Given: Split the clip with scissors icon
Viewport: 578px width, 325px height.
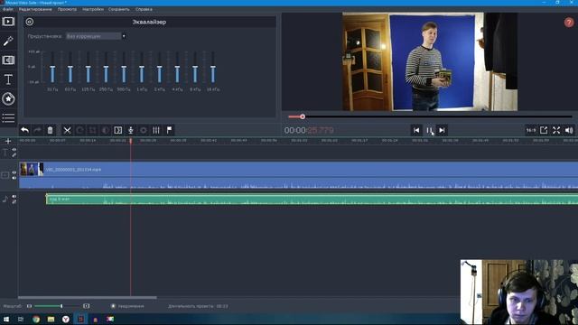Looking at the screenshot, I should click(x=67, y=130).
